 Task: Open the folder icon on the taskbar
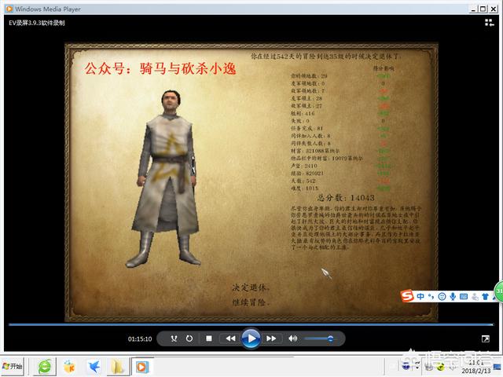(117, 367)
